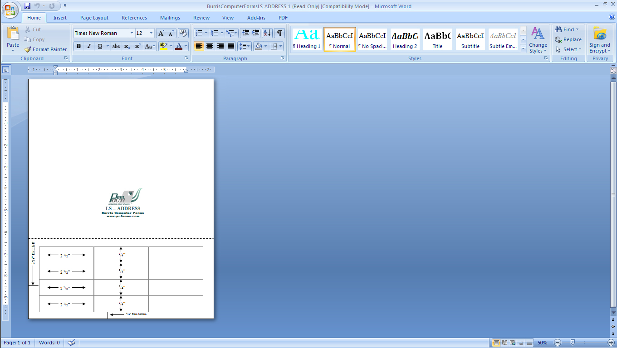
Task: Increase the paragraph indent
Action: 256,33
